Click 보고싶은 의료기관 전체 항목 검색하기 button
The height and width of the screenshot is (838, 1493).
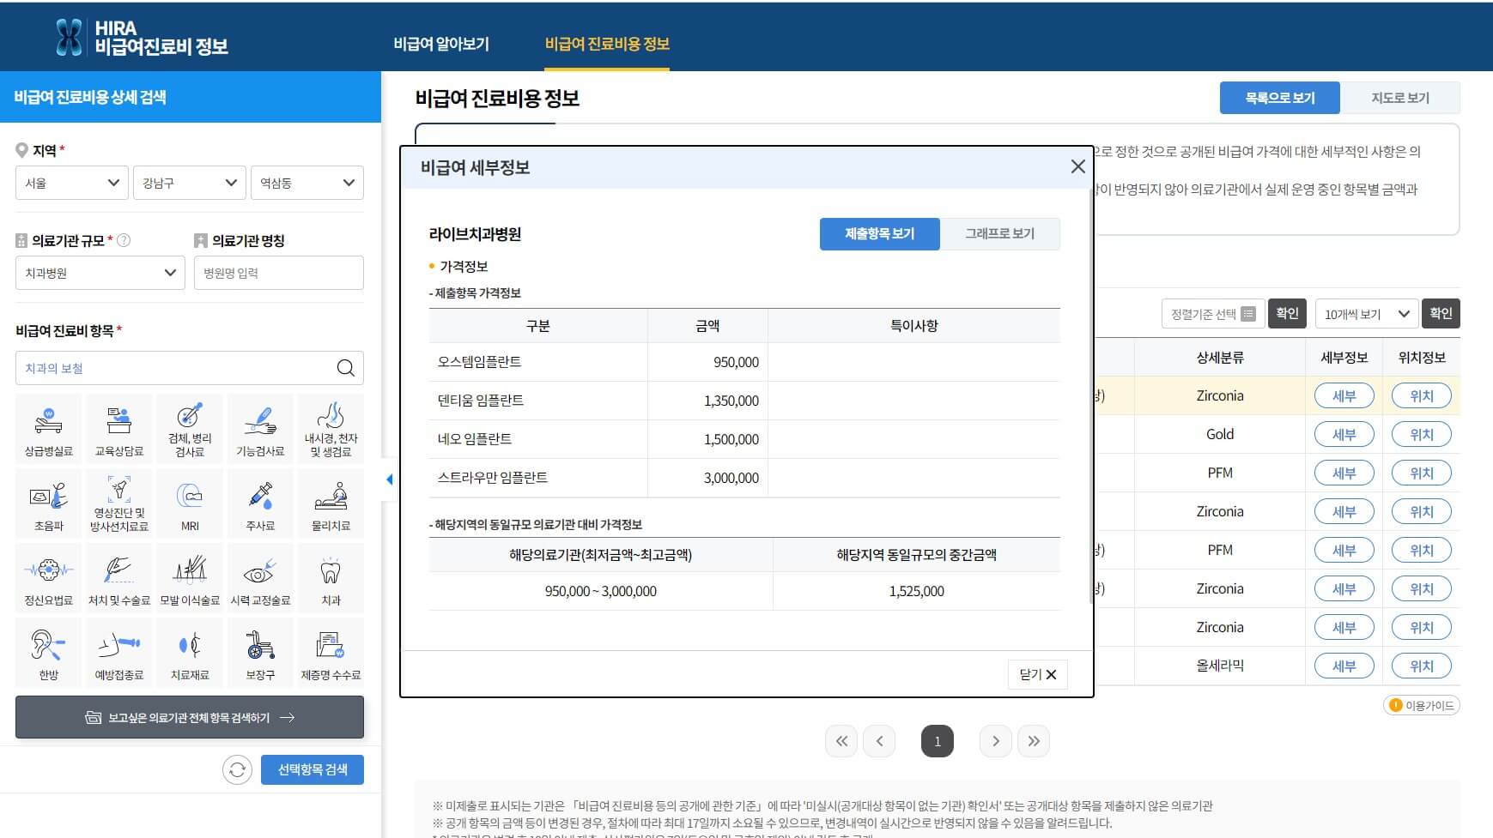point(190,717)
